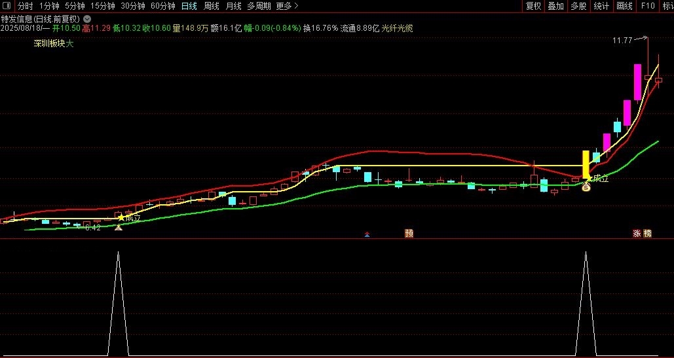Click the triangle signal icon near 6.42
This screenshot has width=674, height=358.
click(x=118, y=228)
